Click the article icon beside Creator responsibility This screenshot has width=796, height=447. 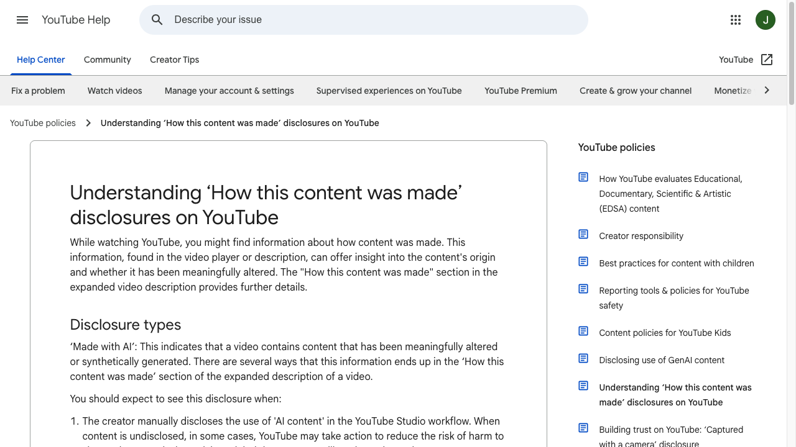583,234
